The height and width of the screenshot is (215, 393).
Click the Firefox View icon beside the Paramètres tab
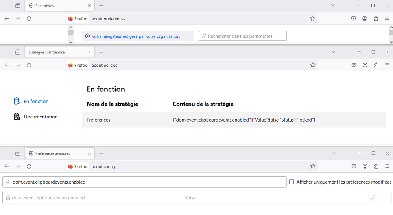pyautogui.click(x=18, y=6)
